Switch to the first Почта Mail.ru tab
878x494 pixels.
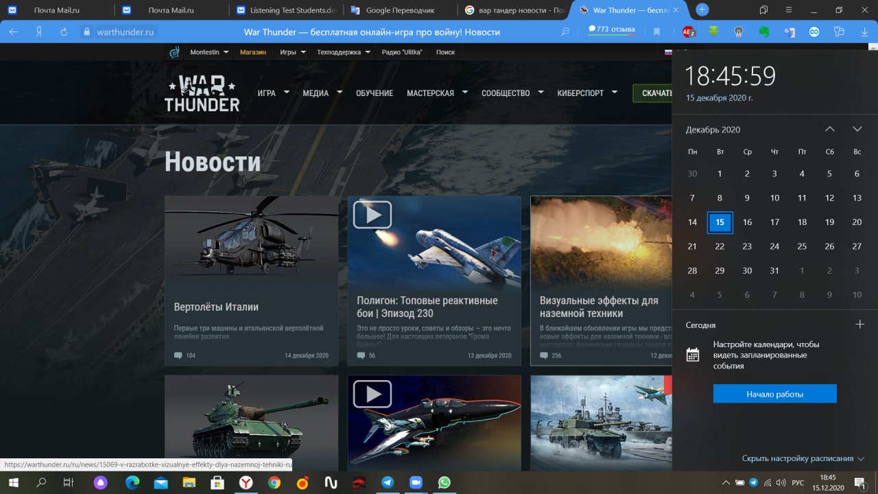(56, 10)
